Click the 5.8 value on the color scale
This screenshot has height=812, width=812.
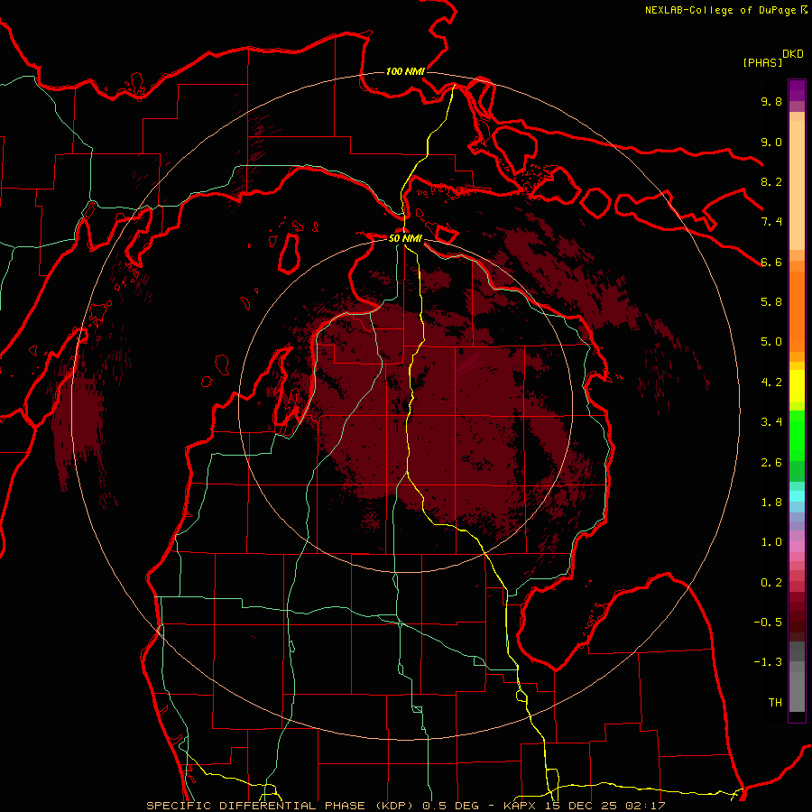[771, 302]
